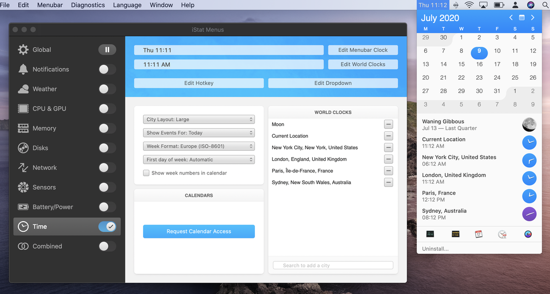
Task: Enable the Weather toggle
Action: [107, 89]
